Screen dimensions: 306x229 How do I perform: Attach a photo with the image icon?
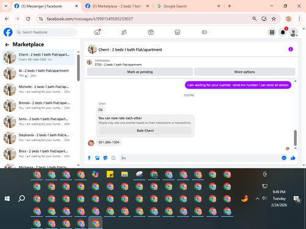(97, 158)
